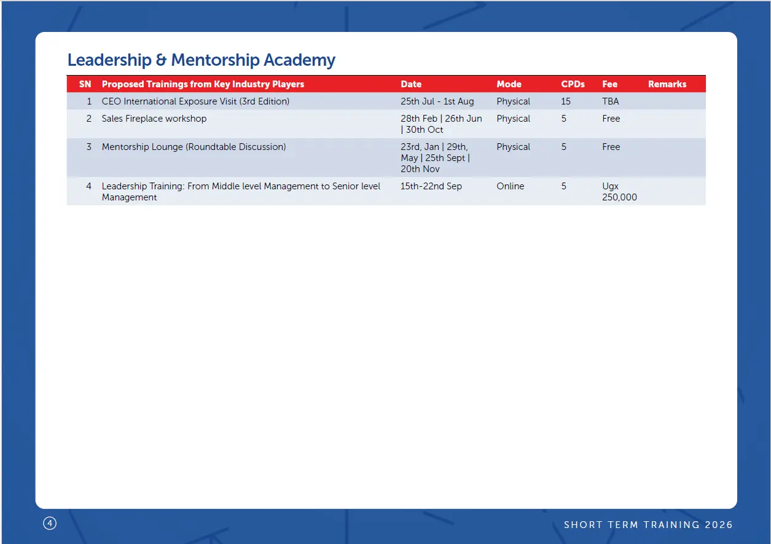Select the Leadership Training Middle level Management entry
The width and height of the screenshot is (771, 544).
[x=241, y=191]
